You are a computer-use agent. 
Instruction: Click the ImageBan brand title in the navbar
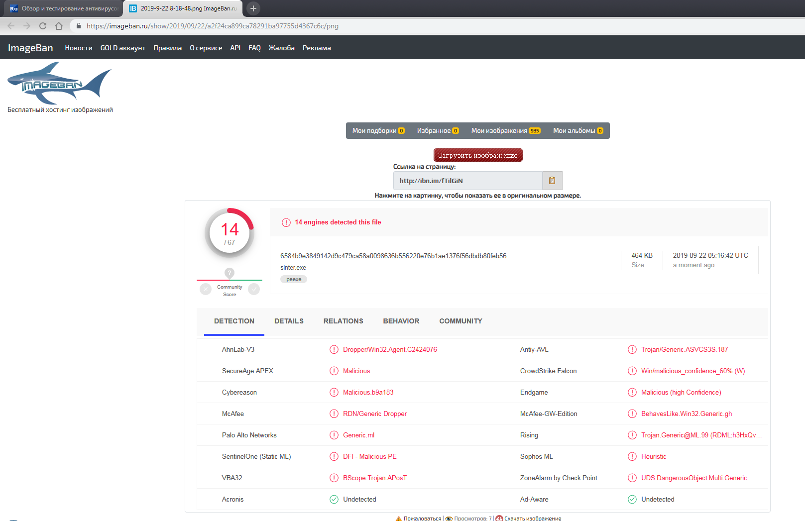(x=30, y=48)
